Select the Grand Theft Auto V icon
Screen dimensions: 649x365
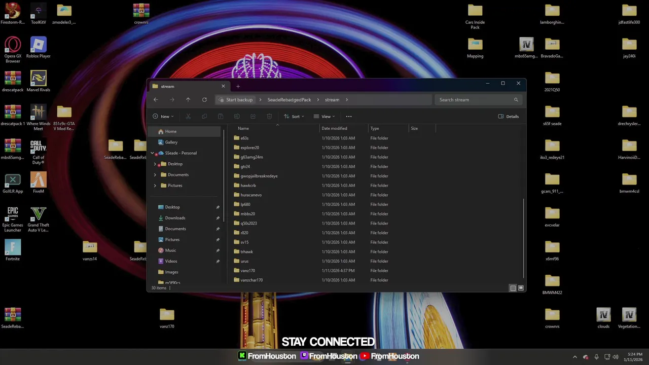38,218
